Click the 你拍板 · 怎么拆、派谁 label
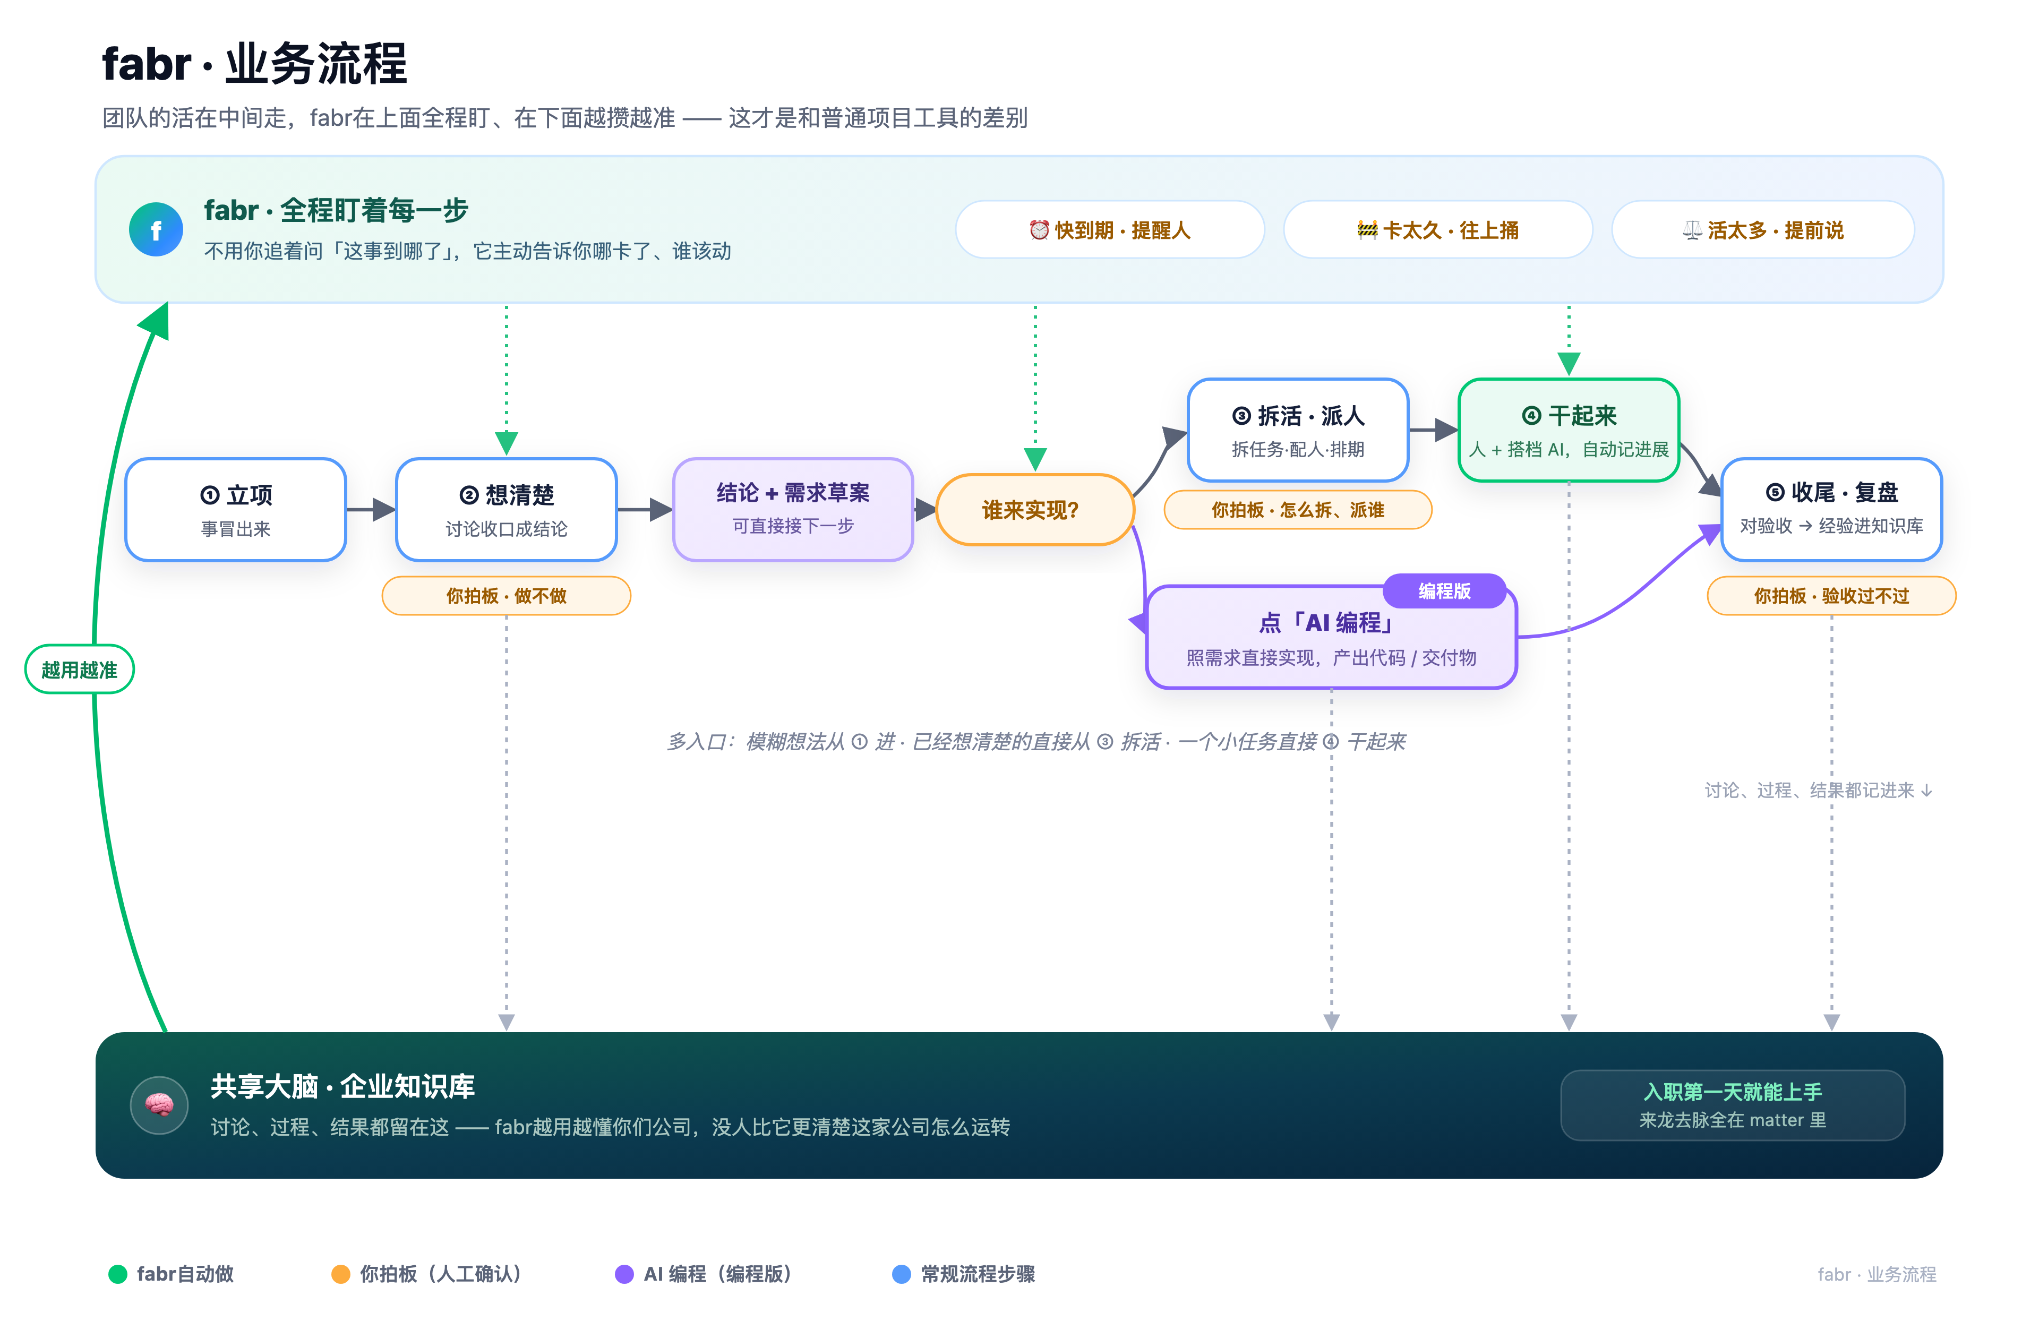The image size is (2039, 1338). [x=1298, y=510]
